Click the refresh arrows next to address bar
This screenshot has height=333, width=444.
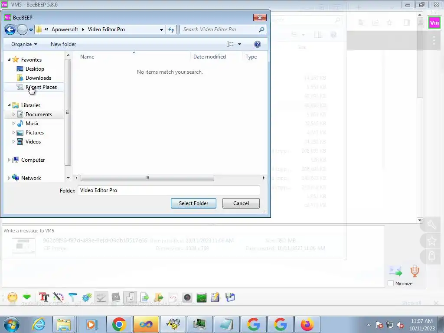171,29
